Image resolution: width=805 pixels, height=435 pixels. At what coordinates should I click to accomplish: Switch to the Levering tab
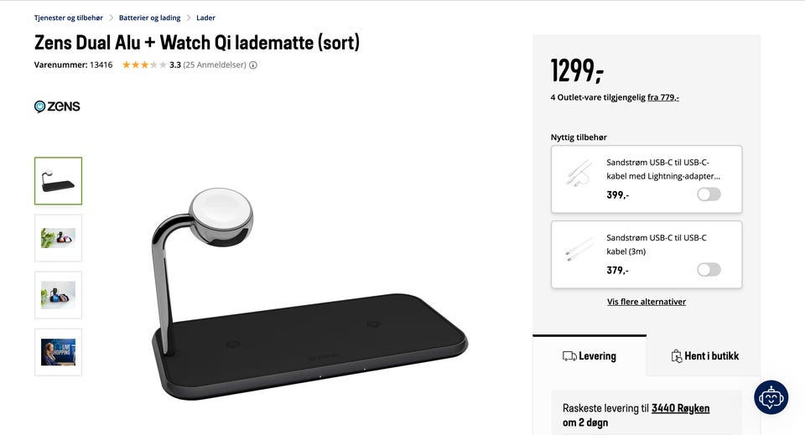[589, 356]
